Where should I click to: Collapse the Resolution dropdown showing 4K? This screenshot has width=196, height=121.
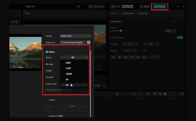tap(74, 57)
